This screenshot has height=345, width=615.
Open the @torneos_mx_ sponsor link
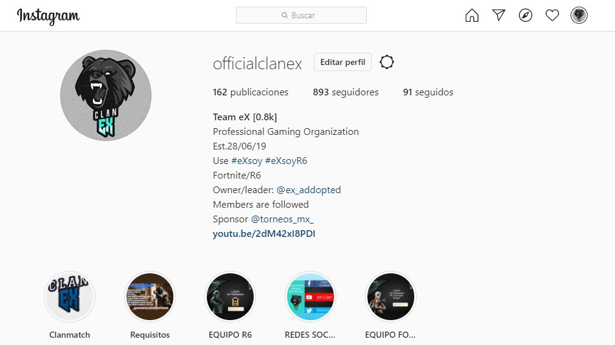pos(282,219)
